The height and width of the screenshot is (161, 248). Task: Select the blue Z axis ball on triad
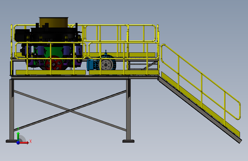point(18,143)
